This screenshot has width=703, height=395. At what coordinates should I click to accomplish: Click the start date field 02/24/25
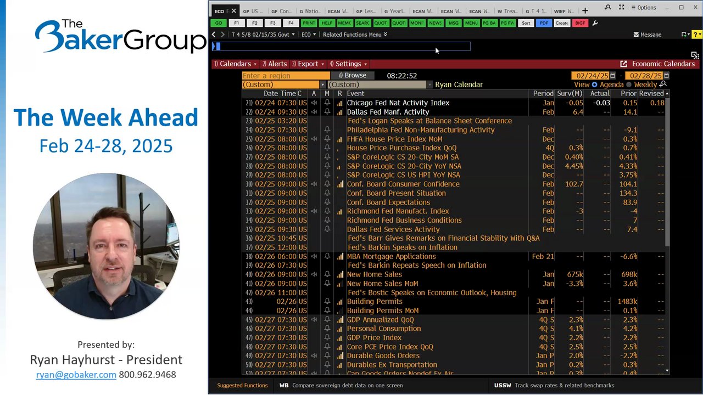click(x=590, y=76)
